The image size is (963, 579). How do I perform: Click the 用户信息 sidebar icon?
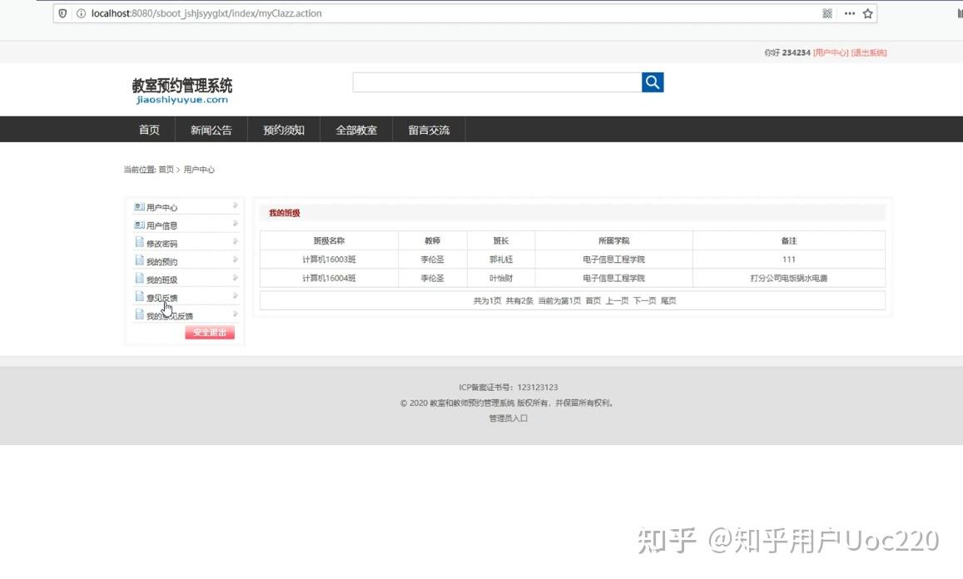coord(138,225)
